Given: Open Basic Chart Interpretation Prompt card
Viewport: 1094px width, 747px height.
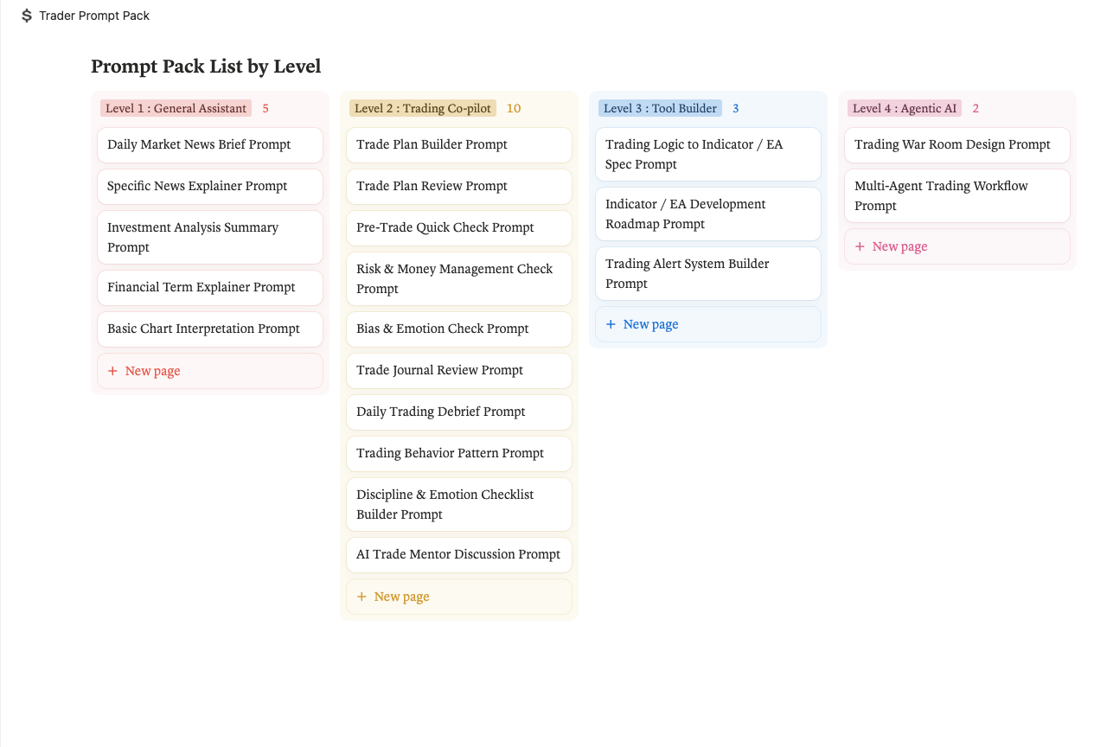Looking at the screenshot, I should tap(210, 329).
